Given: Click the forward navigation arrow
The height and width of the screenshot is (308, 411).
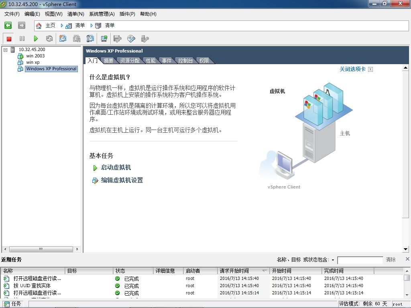Looking at the screenshot, I should (22, 25).
